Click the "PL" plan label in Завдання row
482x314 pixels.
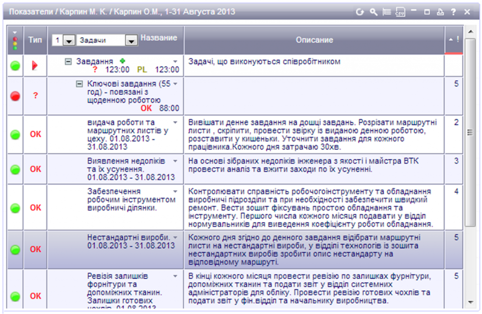(x=142, y=70)
